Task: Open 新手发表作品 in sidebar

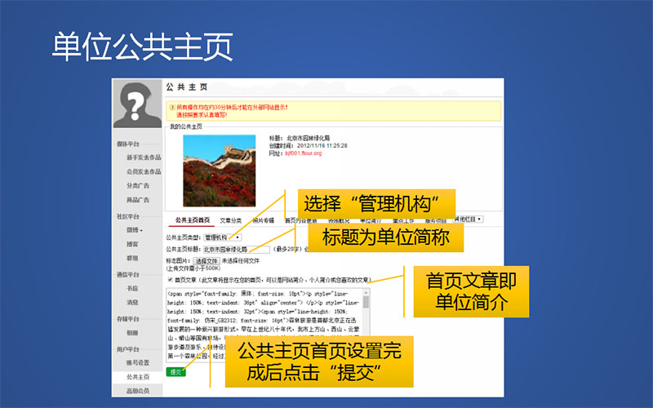Action: tap(143, 157)
